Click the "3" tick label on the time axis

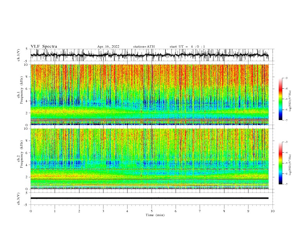(x=103, y=211)
